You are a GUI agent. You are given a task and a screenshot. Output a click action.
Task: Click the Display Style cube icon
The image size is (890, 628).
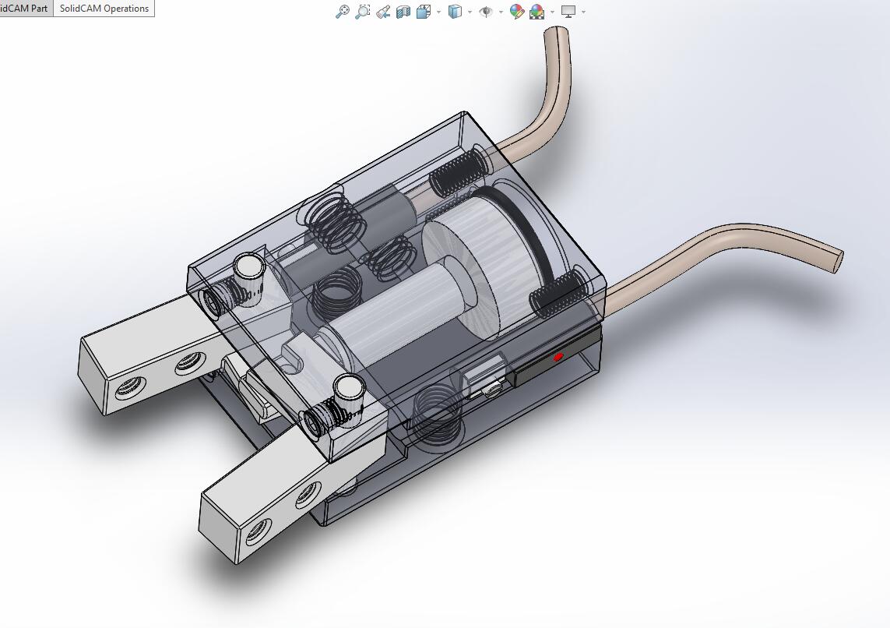point(456,12)
